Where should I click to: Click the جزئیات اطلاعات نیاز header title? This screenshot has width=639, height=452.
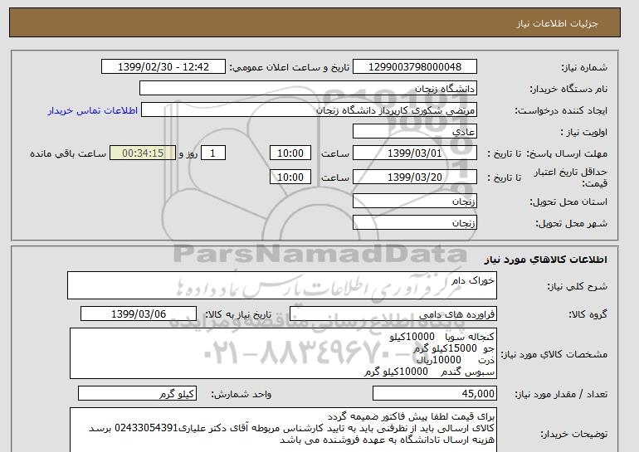558,23
